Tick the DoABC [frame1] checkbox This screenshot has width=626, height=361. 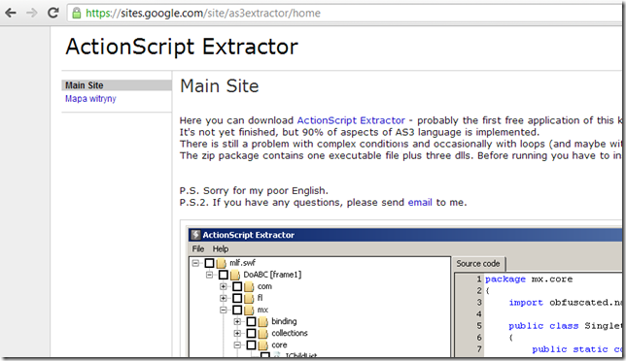pyautogui.click(x=224, y=275)
